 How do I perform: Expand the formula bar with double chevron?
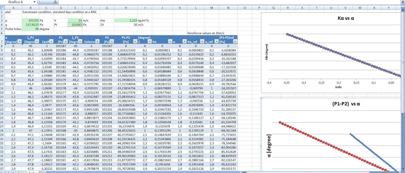(x=403, y=2)
